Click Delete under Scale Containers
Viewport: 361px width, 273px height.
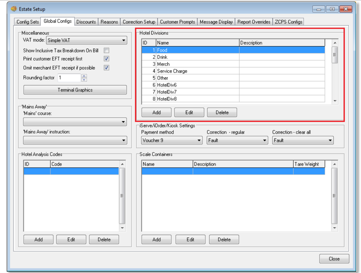(x=224, y=239)
